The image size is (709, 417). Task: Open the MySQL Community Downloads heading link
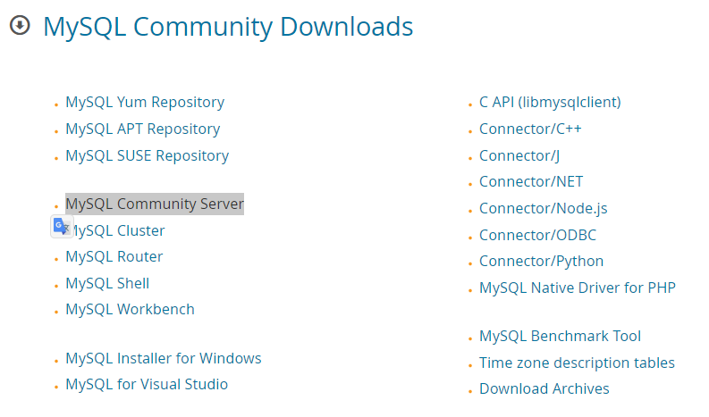point(228,27)
